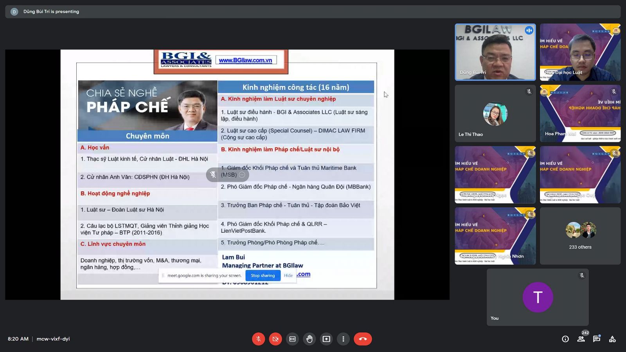Select the 233 others participant tile
This screenshot has width=626, height=352.
tap(580, 236)
